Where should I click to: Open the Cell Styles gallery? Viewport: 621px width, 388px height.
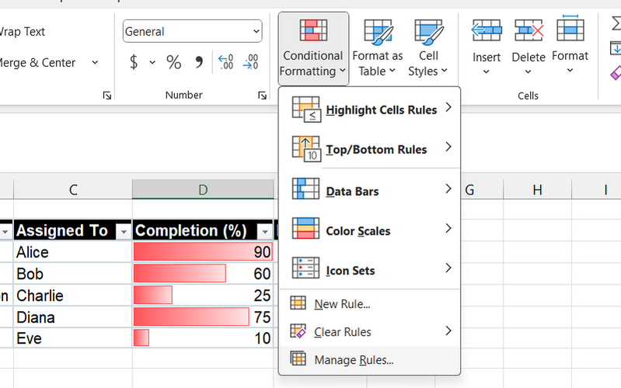[428, 47]
